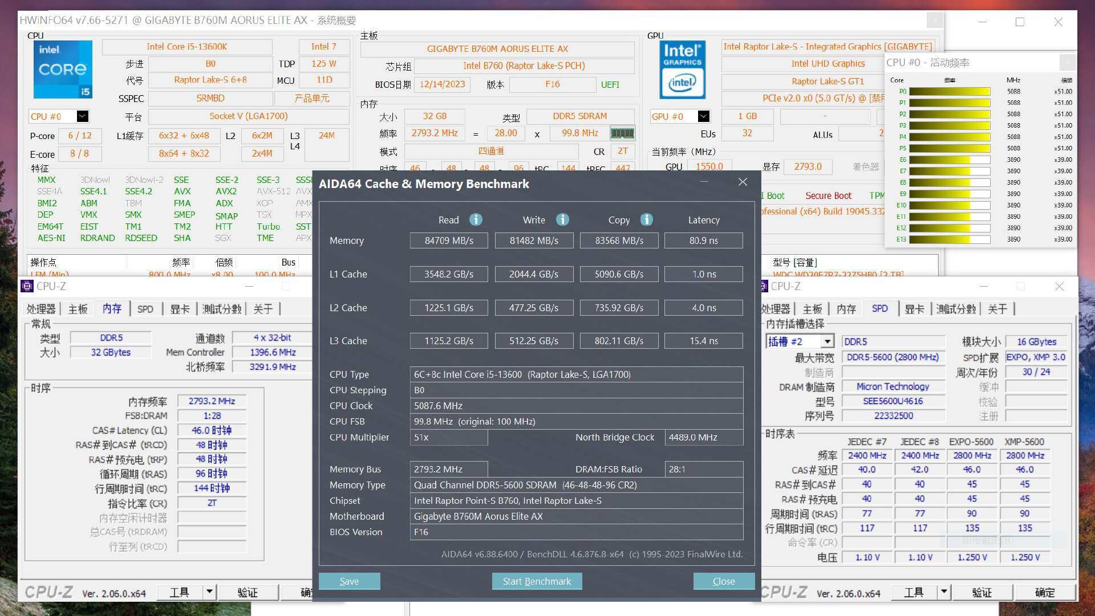Click 验证 button in left CPU-Z
Viewport: 1095px width, 616px height.
(248, 592)
